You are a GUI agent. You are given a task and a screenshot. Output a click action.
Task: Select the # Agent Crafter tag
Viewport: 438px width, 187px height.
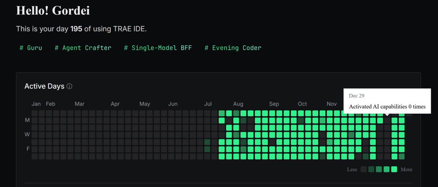pos(83,48)
